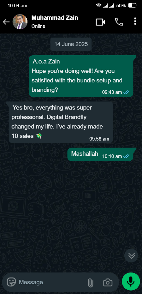Tap the contact name Muhammad Zain
The width and height of the screenshot is (142, 294).
coord(55,18)
